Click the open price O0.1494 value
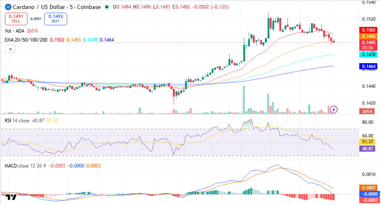The image size is (381, 205). coord(122,7)
